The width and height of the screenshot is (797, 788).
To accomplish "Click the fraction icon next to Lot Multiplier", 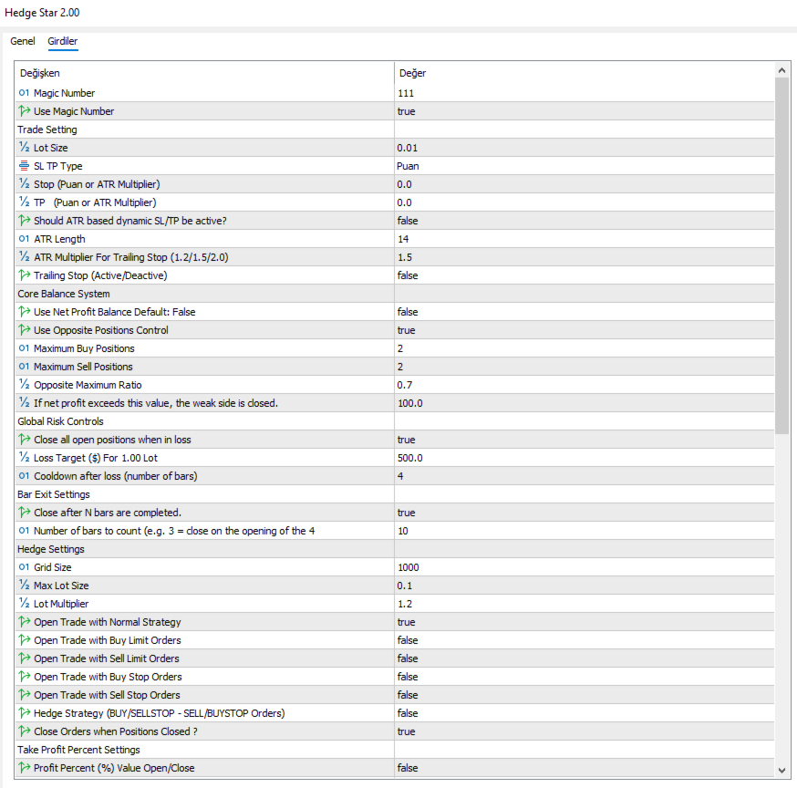I will pos(24,604).
